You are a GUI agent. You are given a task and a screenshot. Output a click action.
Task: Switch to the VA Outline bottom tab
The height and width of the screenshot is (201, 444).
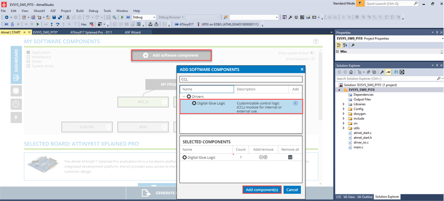coord(365,197)
